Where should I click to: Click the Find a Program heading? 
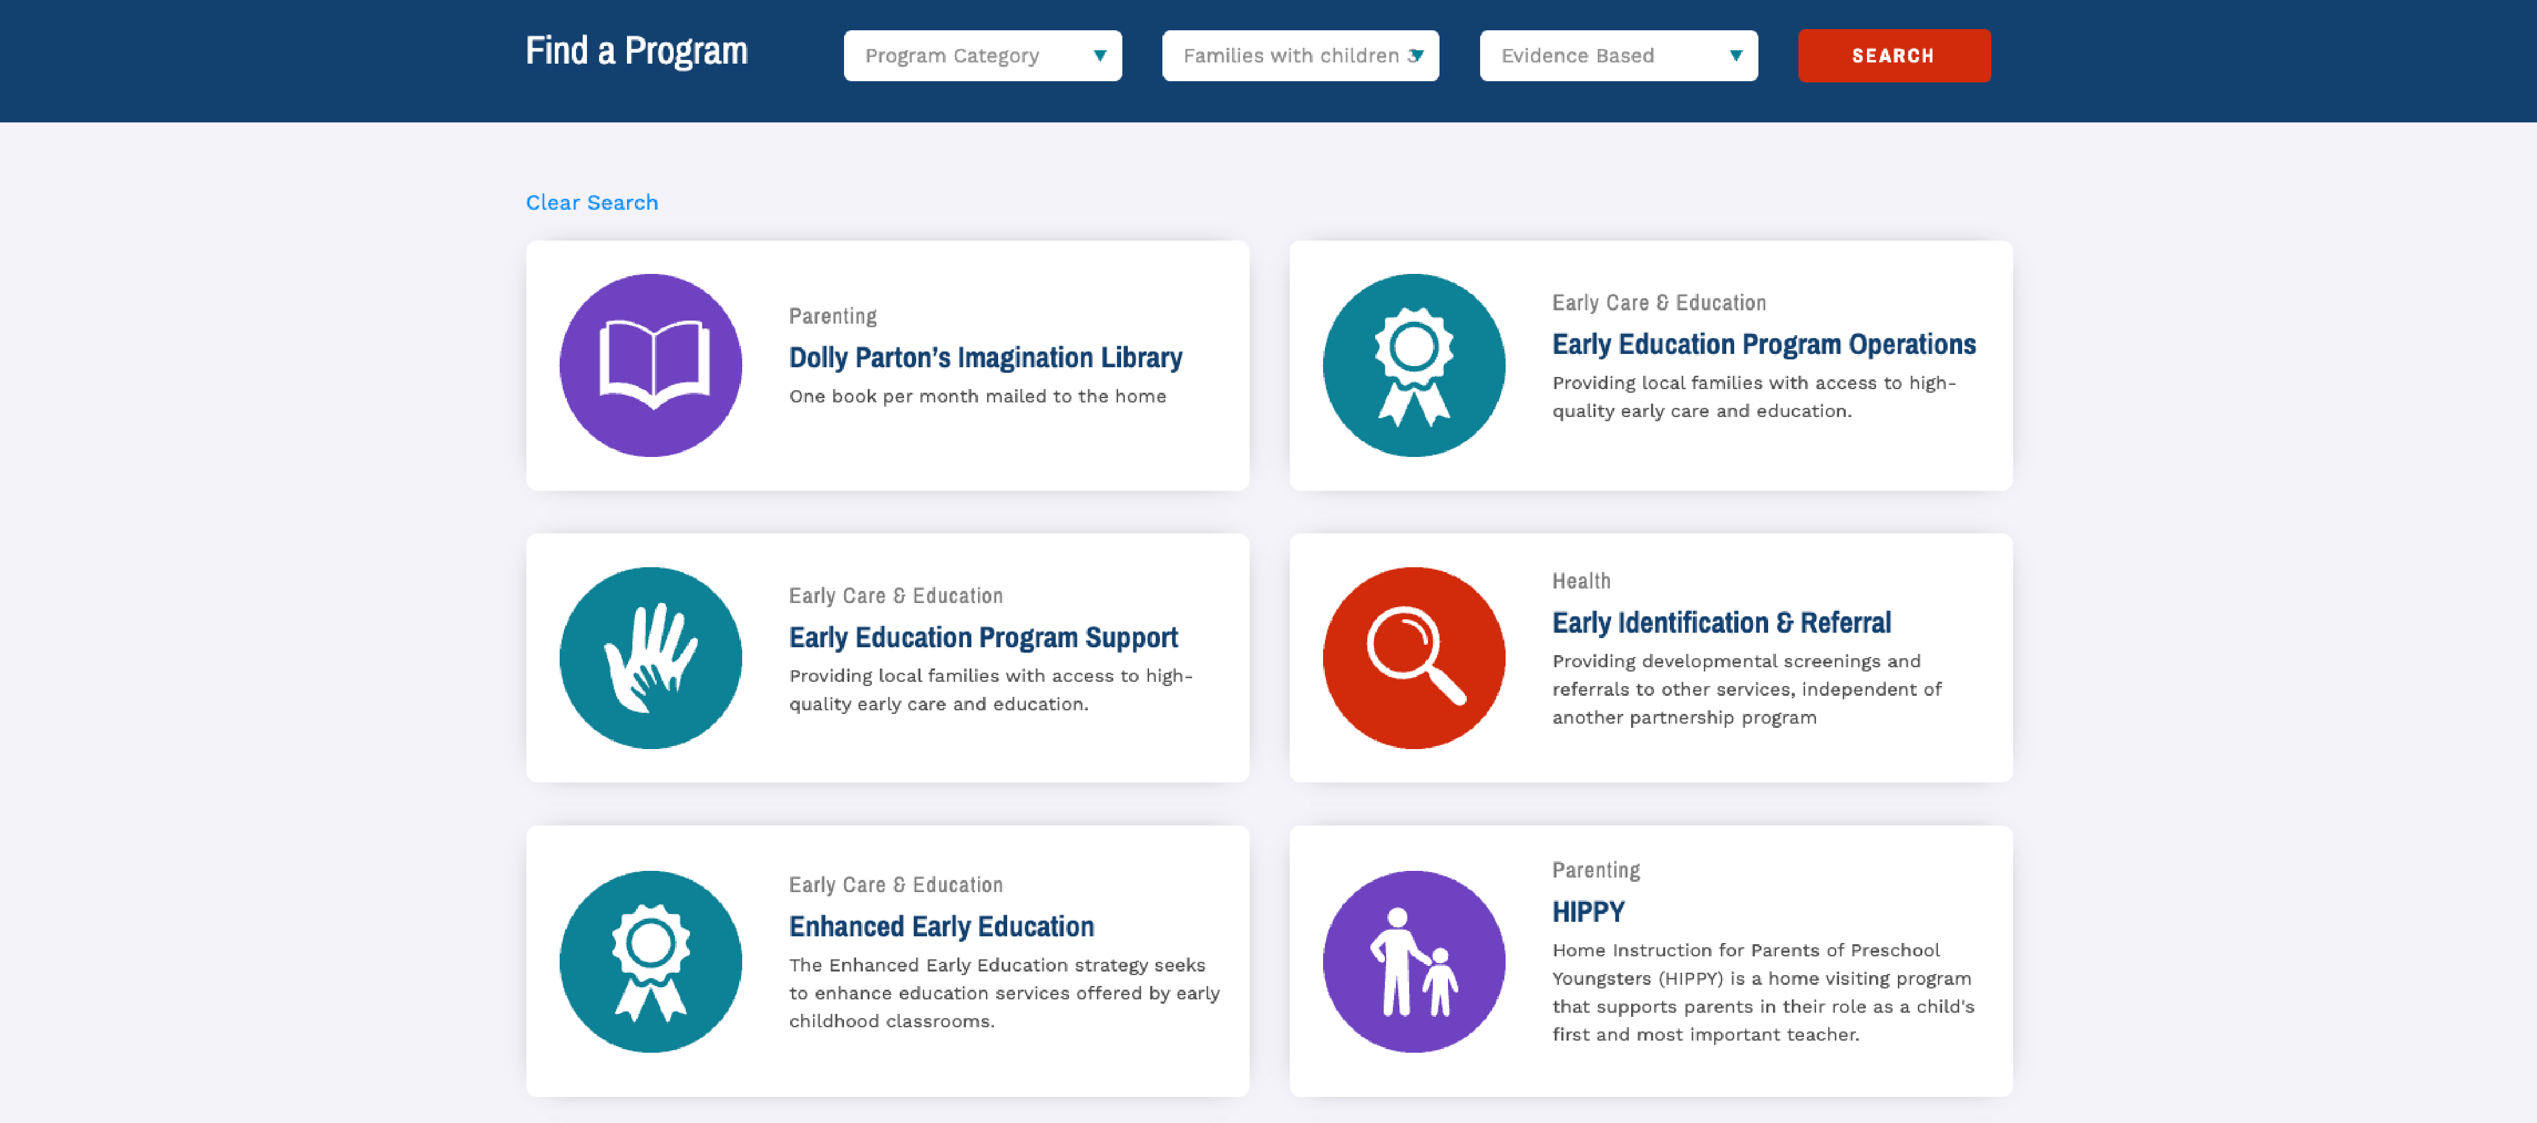[636, 51]
